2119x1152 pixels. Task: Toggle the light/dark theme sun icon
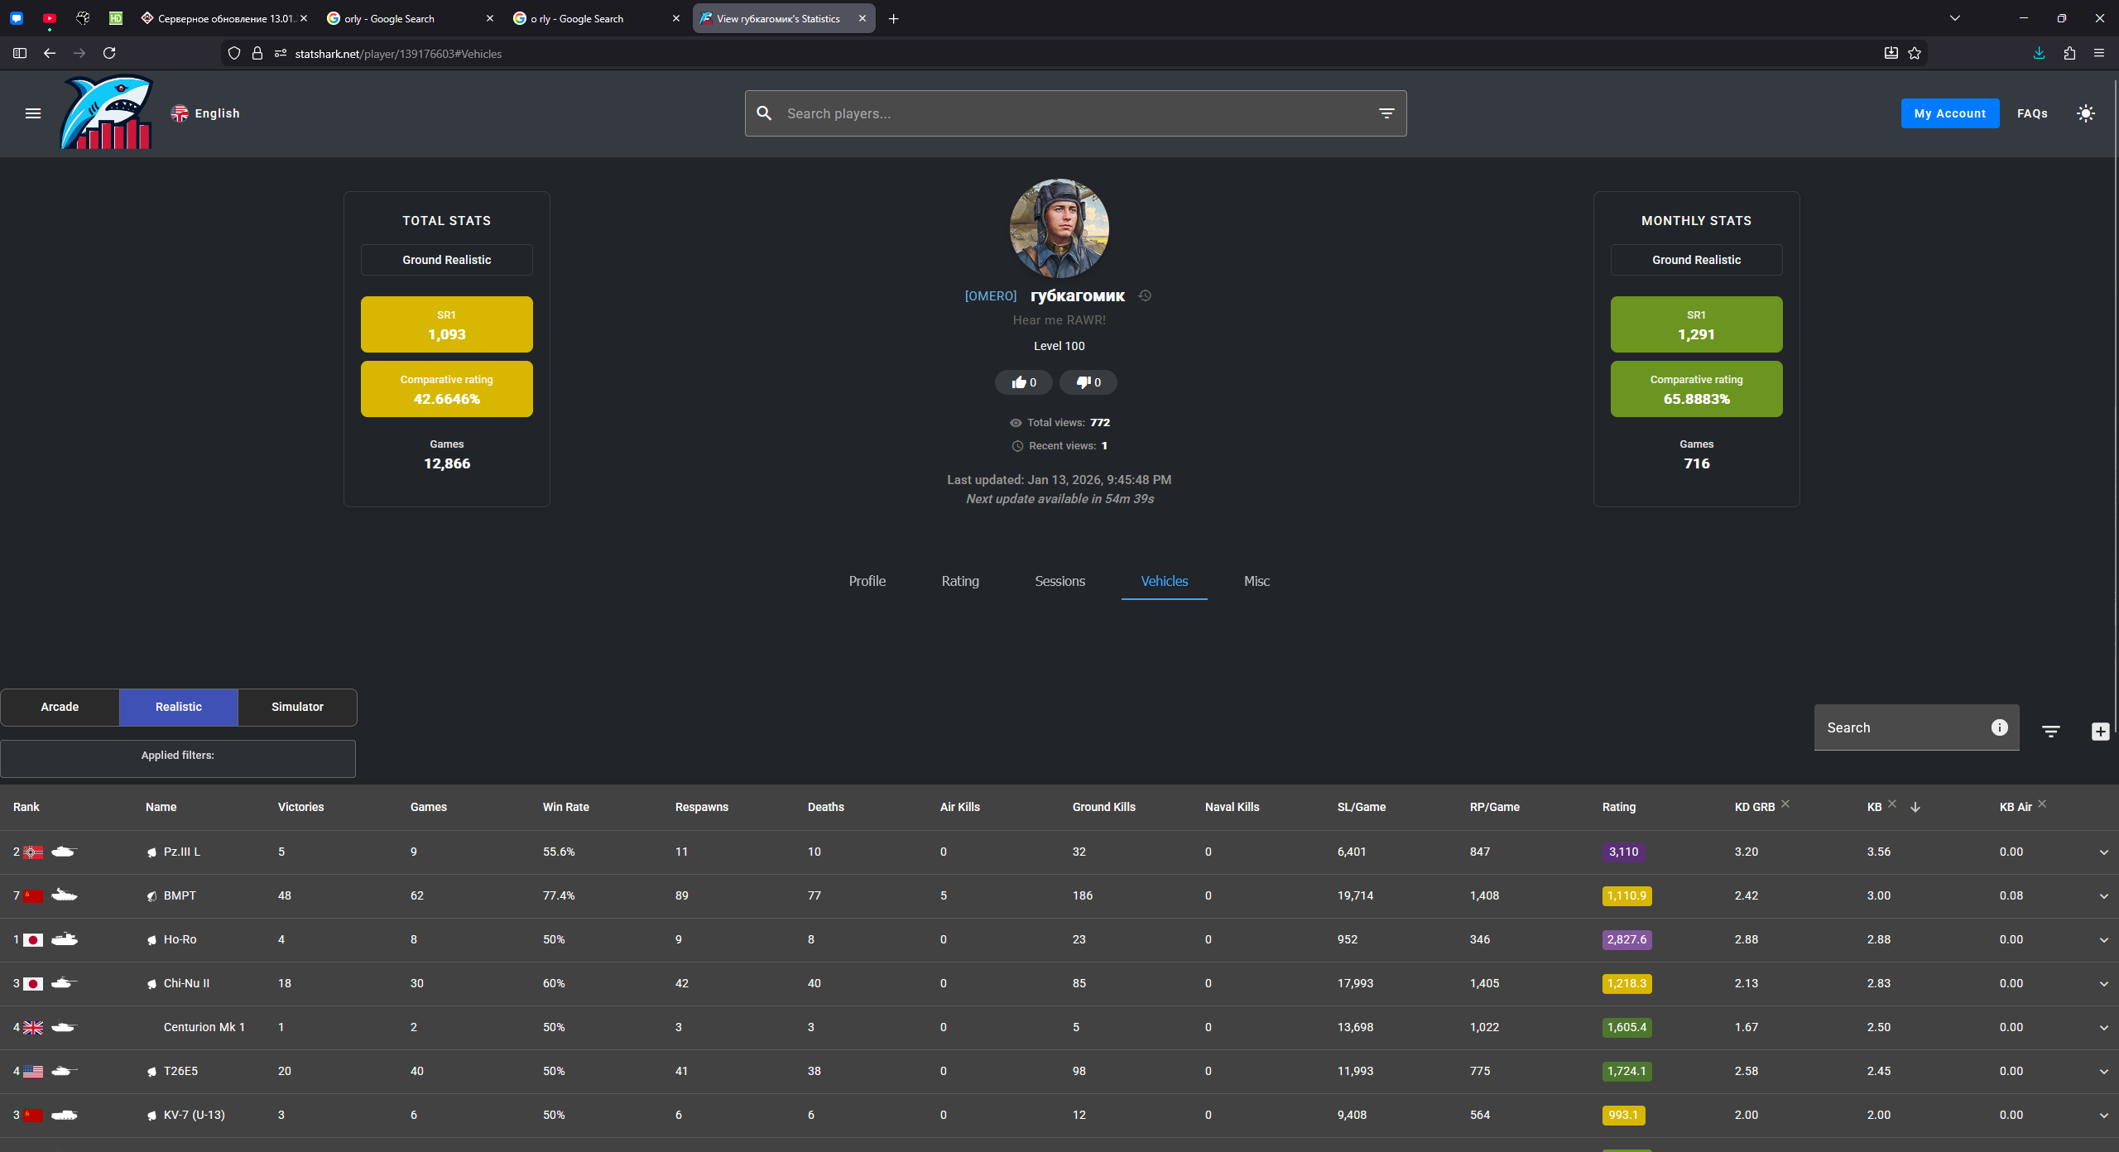pyautogui.click(x=2085, y=113)
